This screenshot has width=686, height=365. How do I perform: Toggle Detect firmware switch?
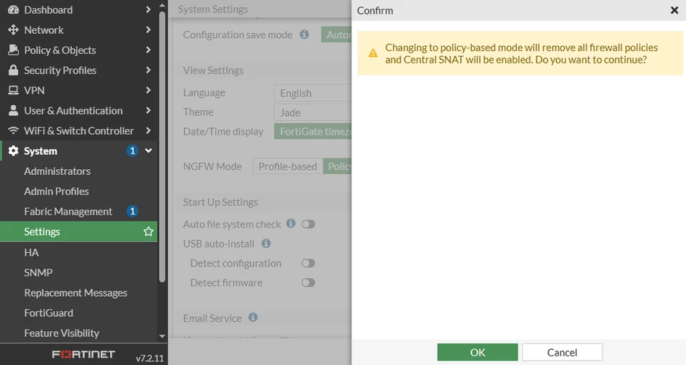point(308,283)
